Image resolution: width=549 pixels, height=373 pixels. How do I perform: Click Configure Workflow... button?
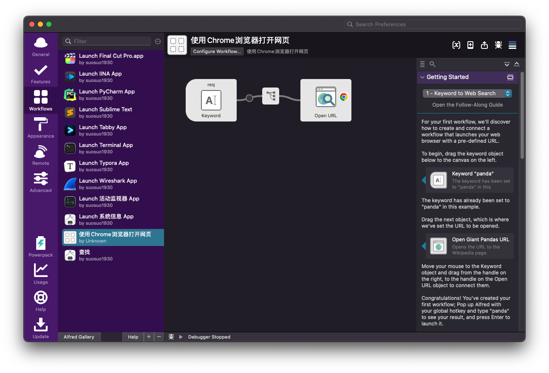coord(217,51)
